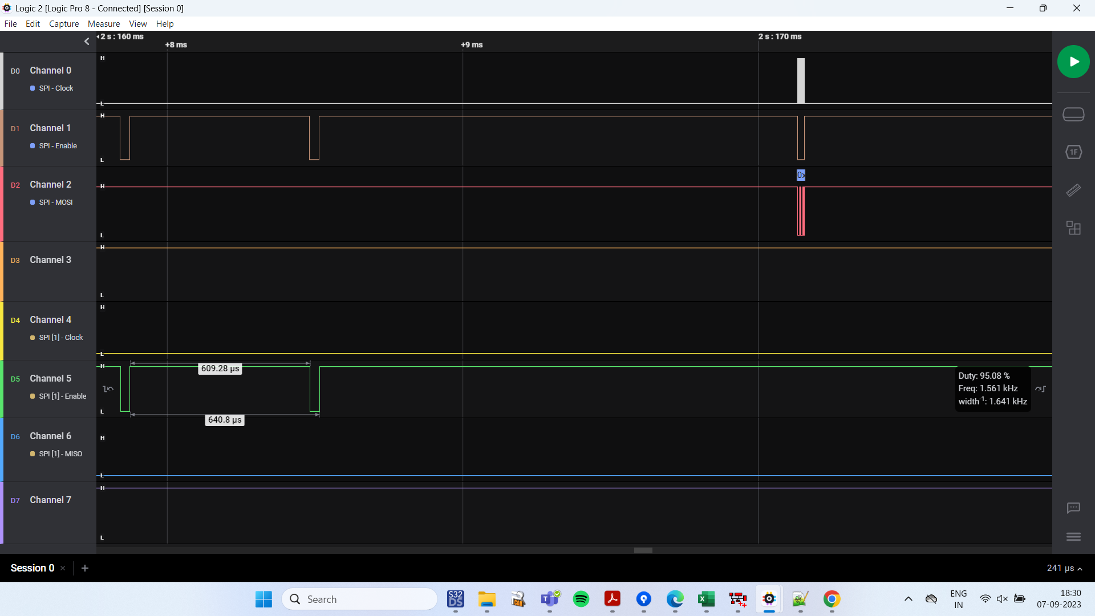The height and width of the screenshot is (616, 1095).
Task: Click the horizontal timeline scrollbar thumb
Action: (643, 550)
